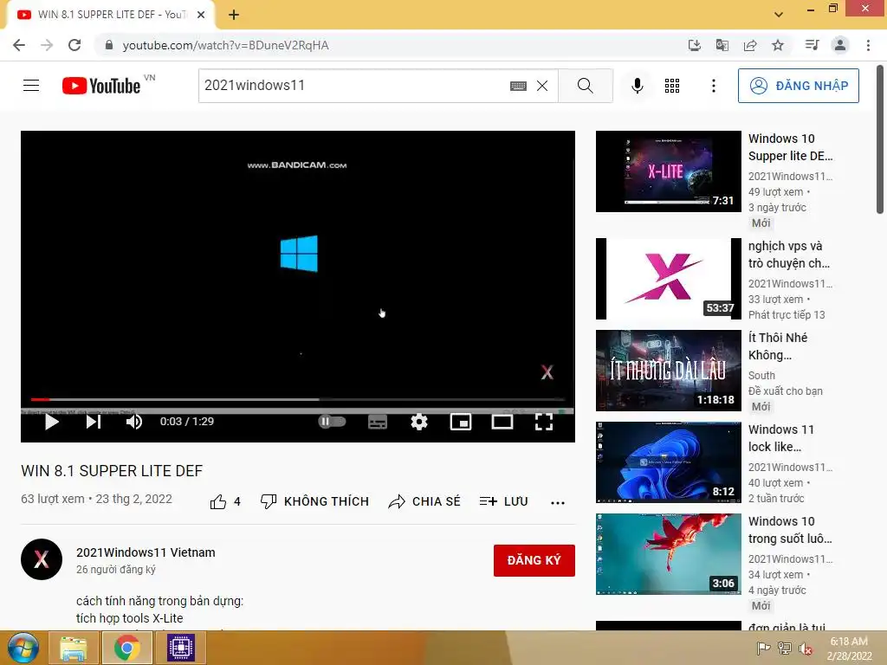Open Action Center flag in system tray
The width and height of the screenshot is (887, 665).
(x=763, y=649)
